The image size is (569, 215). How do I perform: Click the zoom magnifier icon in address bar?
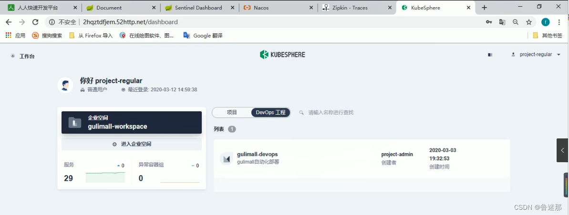click(x=515, y=22)
